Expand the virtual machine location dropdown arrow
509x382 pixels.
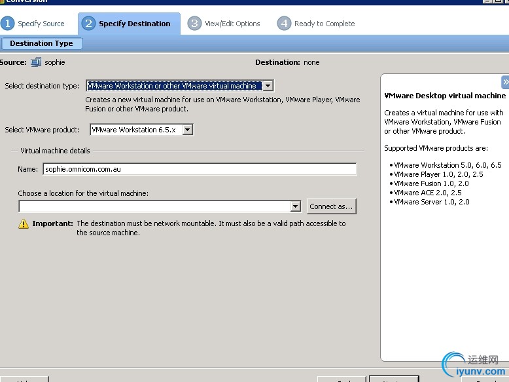(296, 206)
